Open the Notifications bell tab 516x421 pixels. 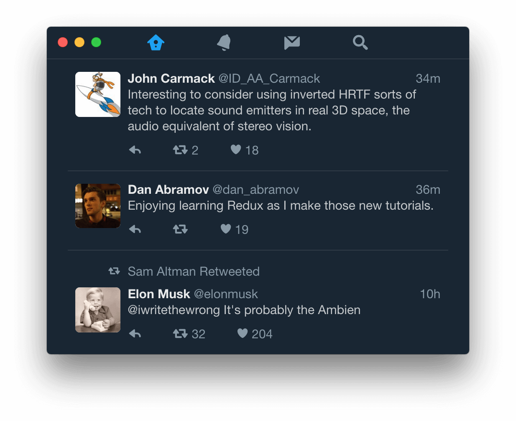(224, 43)
